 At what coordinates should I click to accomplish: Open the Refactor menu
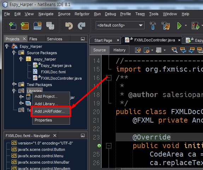(82, 14)
